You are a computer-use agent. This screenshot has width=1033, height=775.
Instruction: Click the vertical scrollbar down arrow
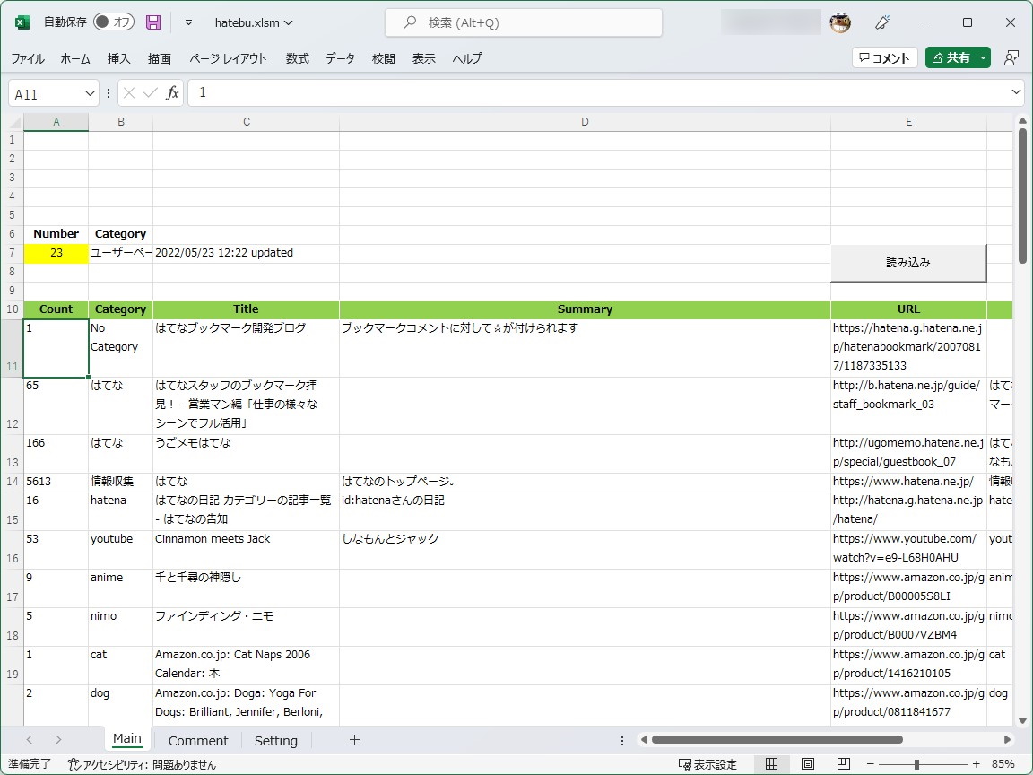pos(1022,721)
